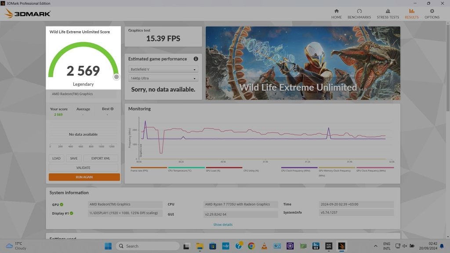Open the notifications bell icon
Viewport: 450px width, 253px height.
[x=442, y=246]
